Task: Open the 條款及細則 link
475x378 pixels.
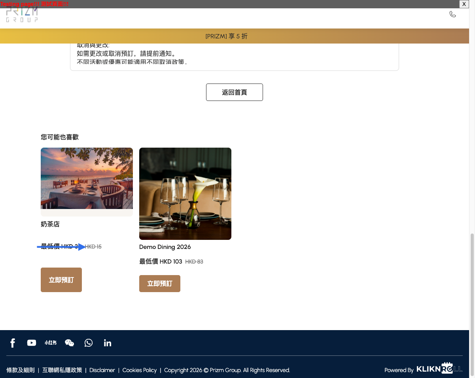Action: pos(21,370)
